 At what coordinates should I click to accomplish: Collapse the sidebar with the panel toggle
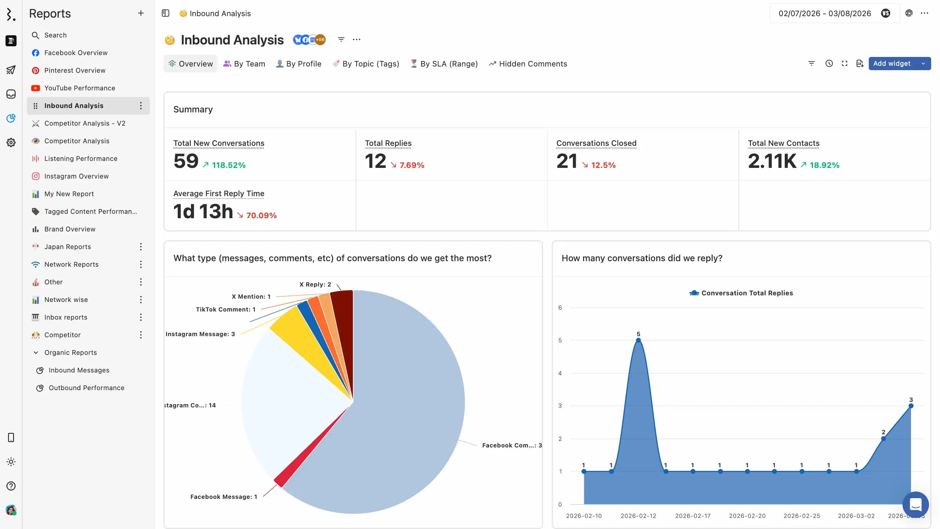[165, 13]
